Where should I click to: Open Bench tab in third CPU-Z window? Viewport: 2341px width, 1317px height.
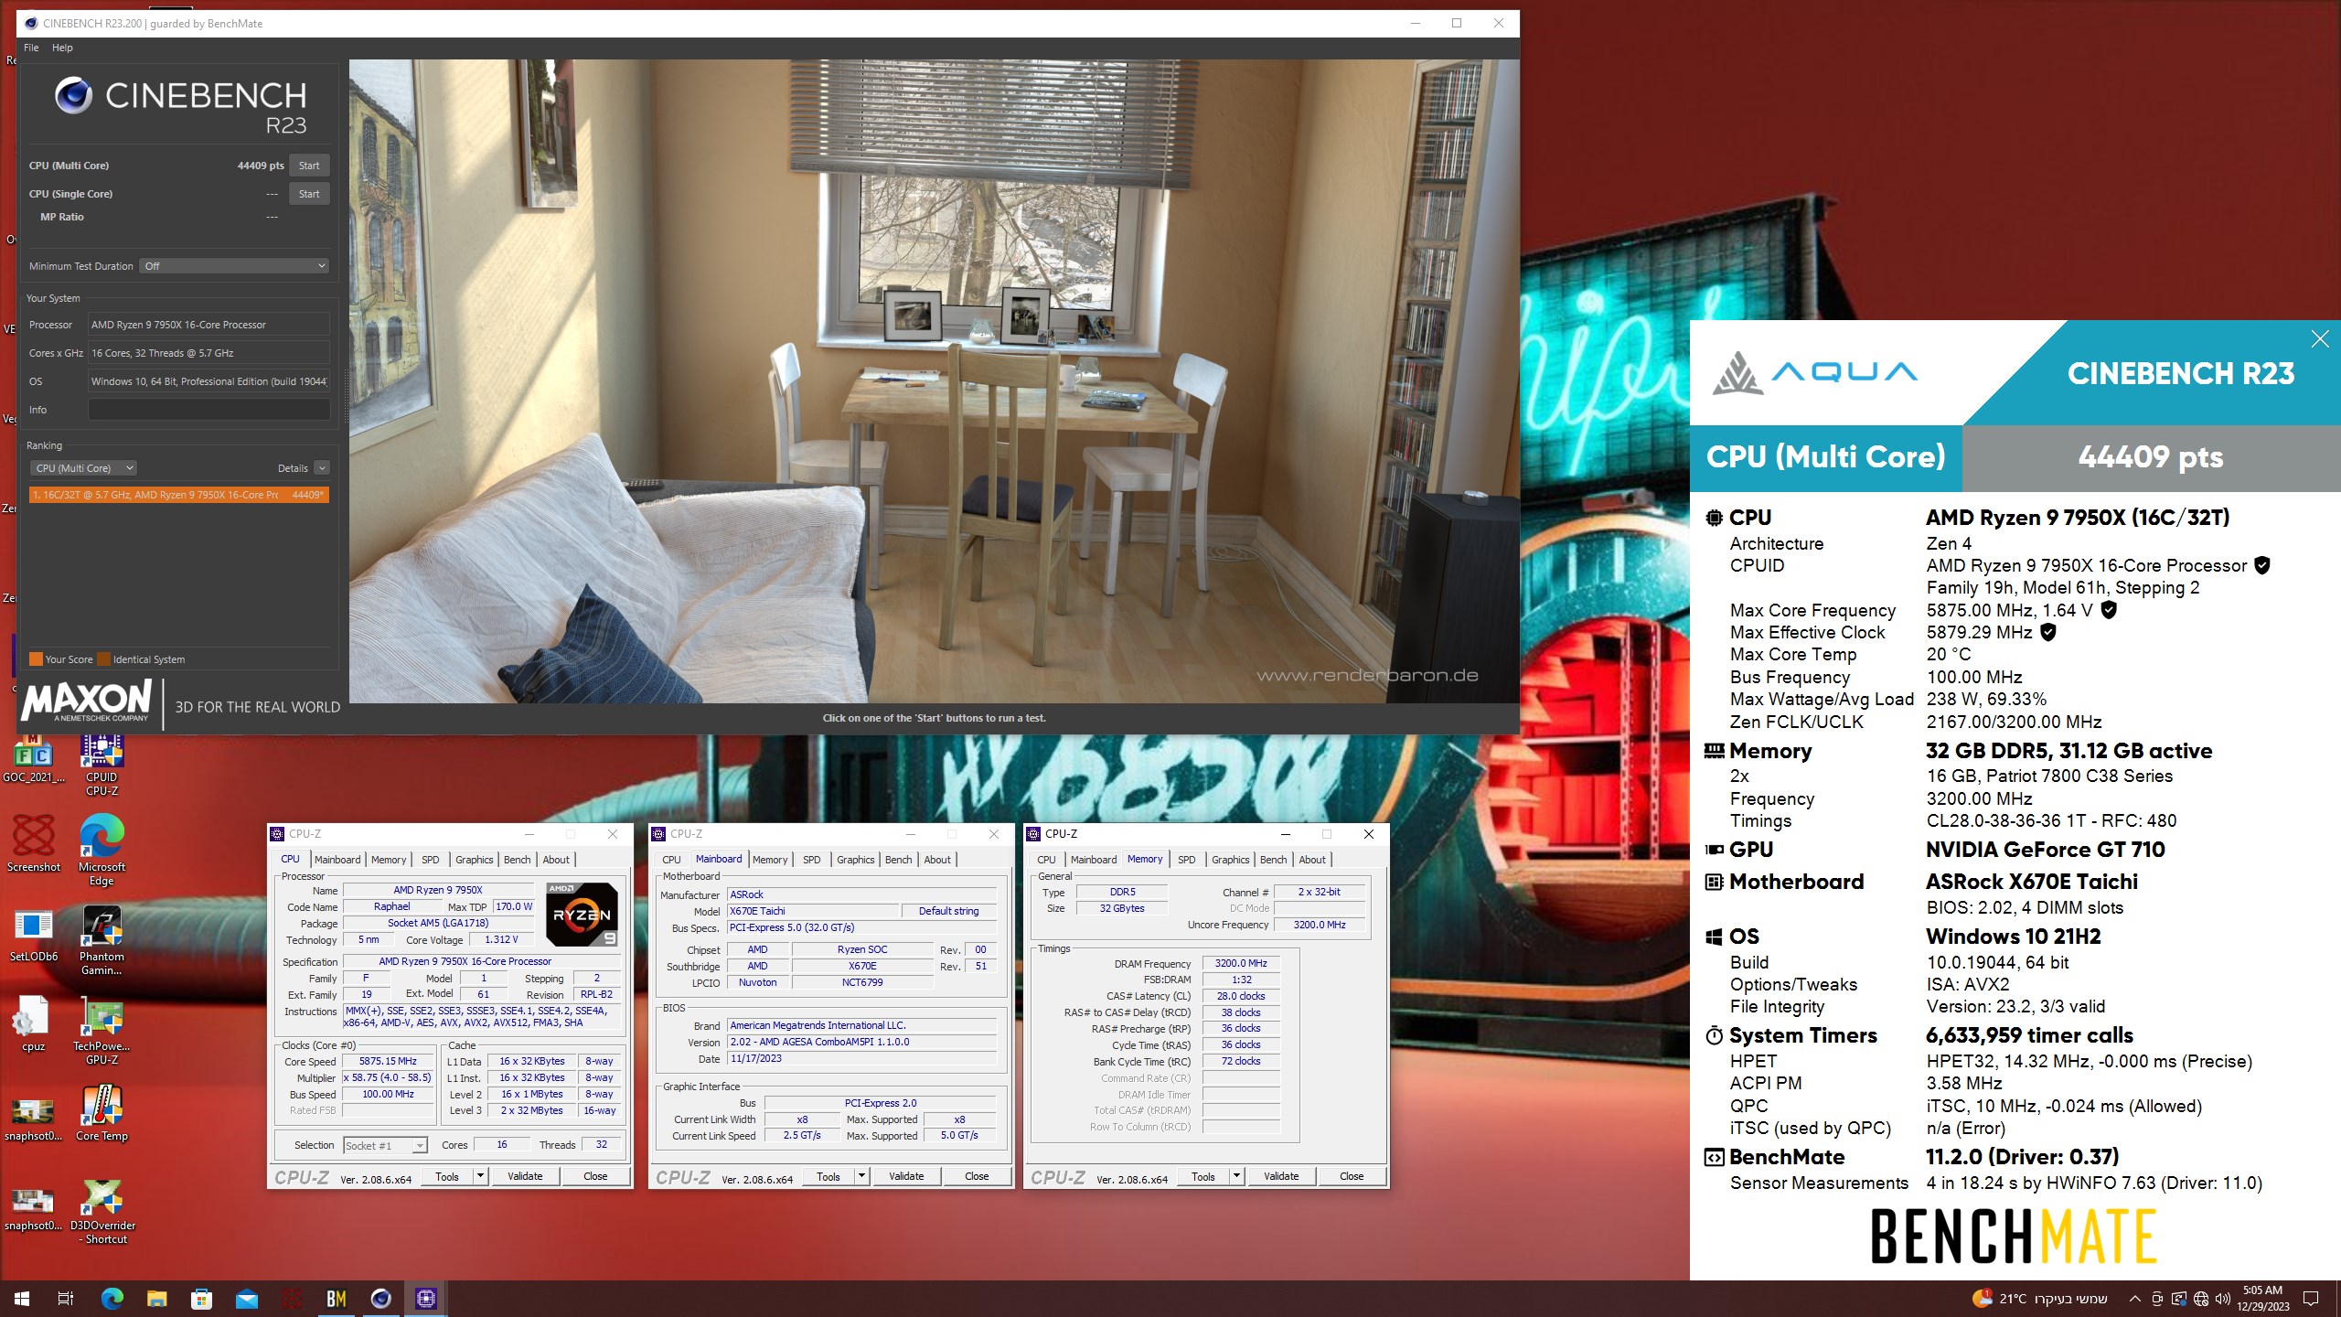click(x=1273, y=860)
